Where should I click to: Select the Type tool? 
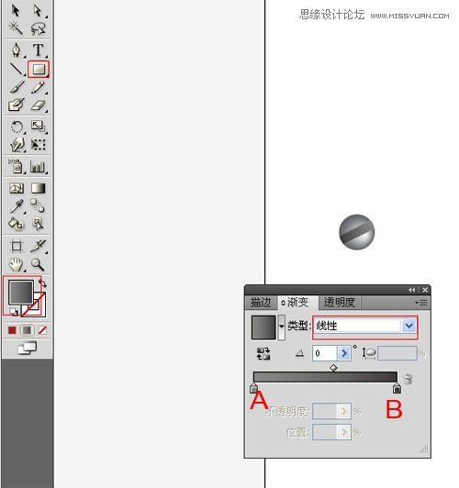pos(38,50)
